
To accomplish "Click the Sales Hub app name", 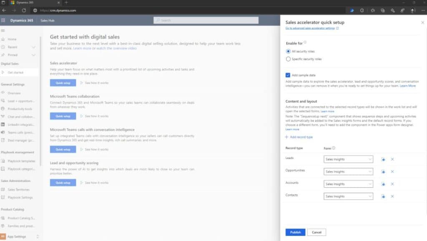I will click(x=48, y=21).
